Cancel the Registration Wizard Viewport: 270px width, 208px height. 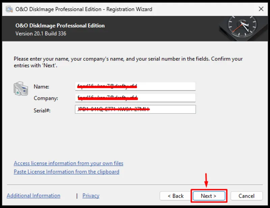[247, 196]
